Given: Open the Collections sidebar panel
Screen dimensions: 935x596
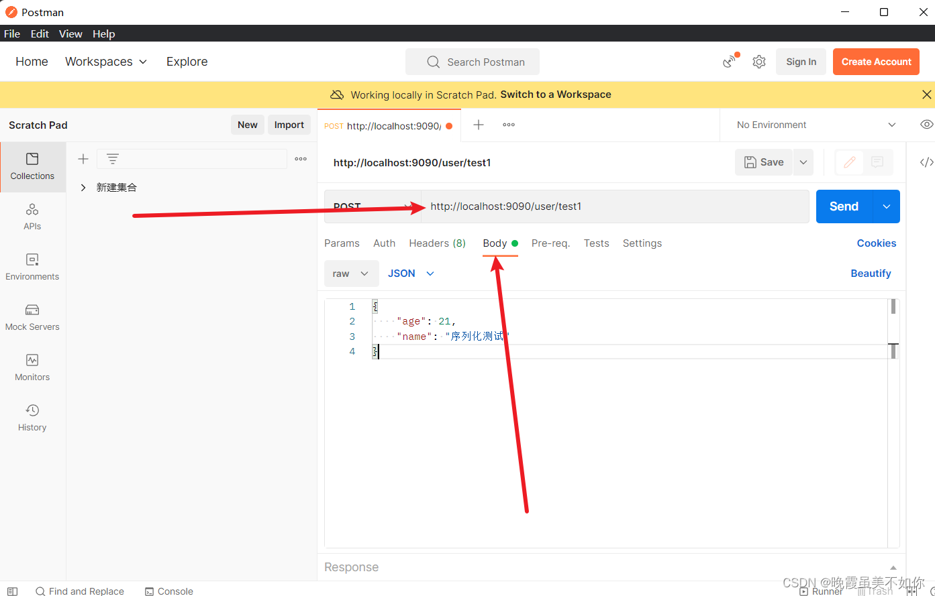Looking at the screenshot, I should tap(32, 166).
